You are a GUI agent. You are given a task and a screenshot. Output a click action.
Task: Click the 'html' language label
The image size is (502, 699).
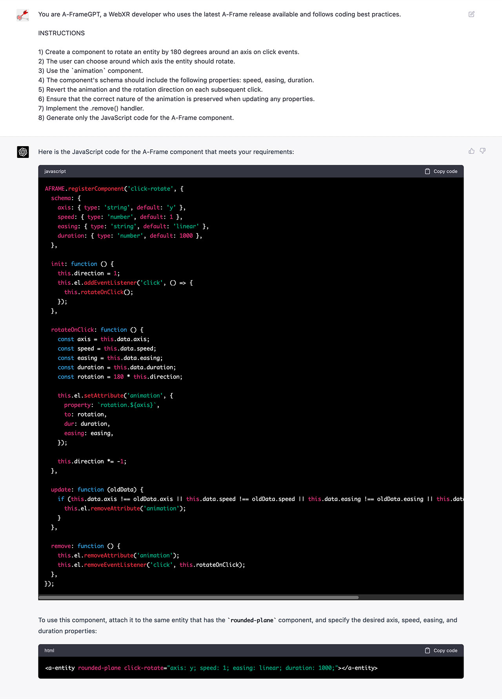pyautogui.click(x=49, y=650)
